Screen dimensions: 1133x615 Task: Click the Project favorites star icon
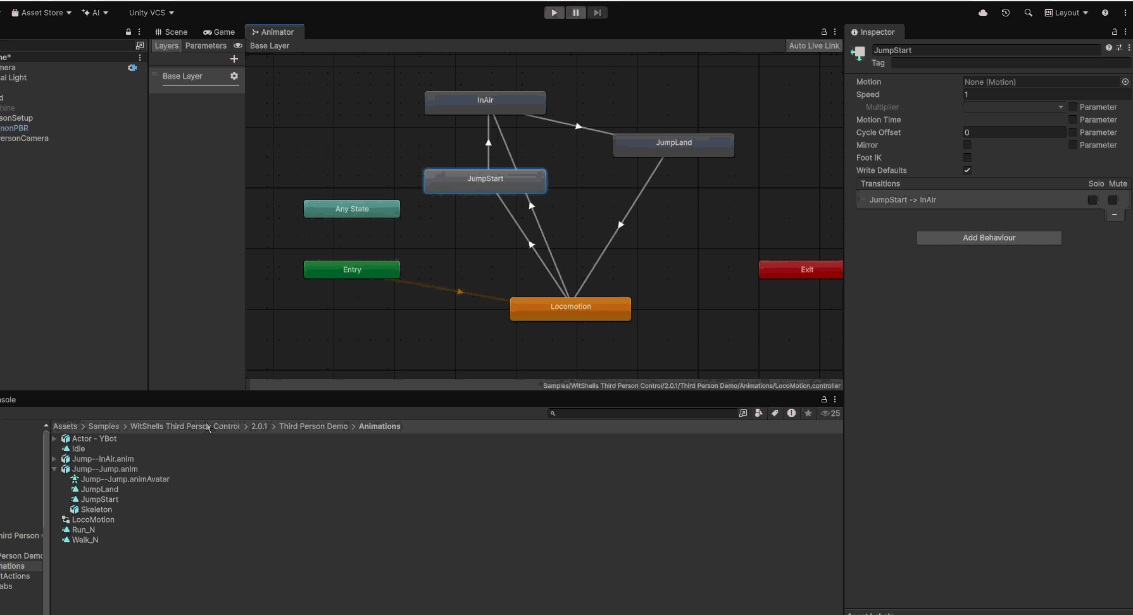point(808,413)
